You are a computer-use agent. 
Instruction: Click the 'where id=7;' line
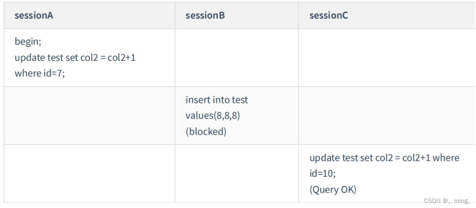[x=40, y=73]
